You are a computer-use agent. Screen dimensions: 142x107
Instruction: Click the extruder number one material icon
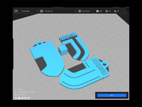(42, 11)
